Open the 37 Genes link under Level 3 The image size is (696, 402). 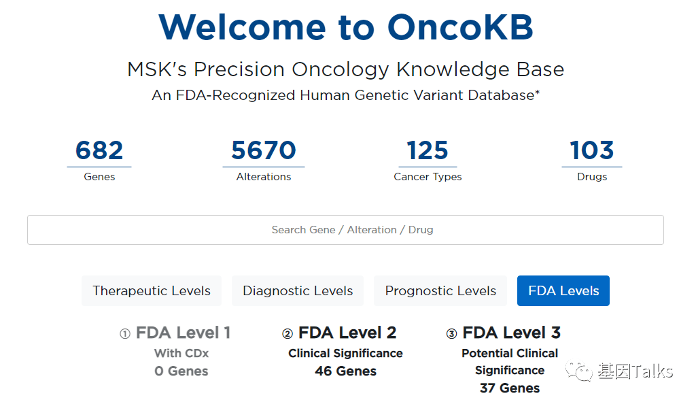pyautogui.click(x=510, y=388)
